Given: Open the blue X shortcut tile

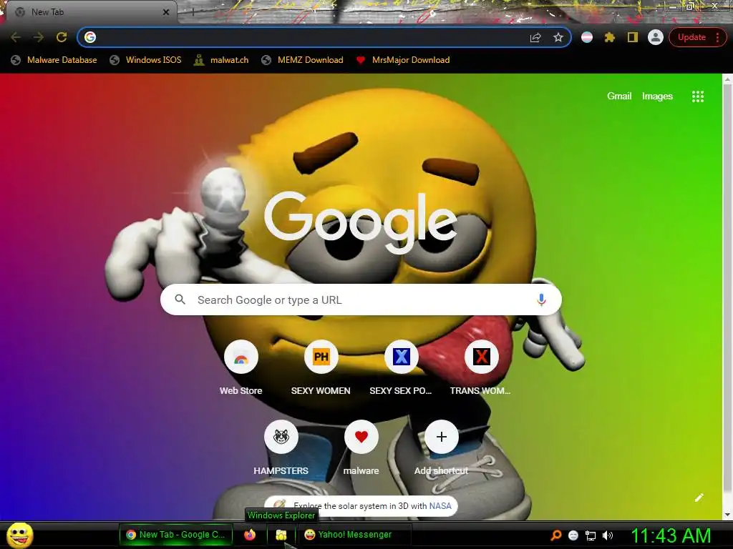Looking at the screenshot, I should point(401,357).
